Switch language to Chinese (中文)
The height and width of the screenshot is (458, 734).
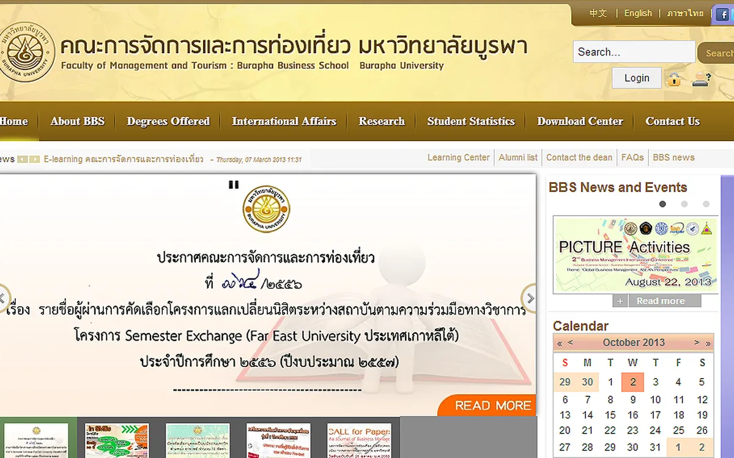(598, 13)
